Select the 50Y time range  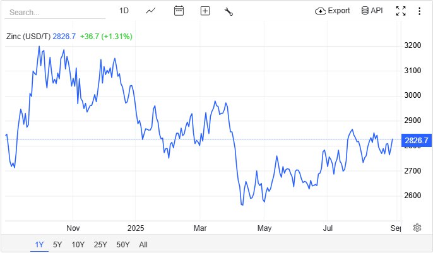coord(123,245)
